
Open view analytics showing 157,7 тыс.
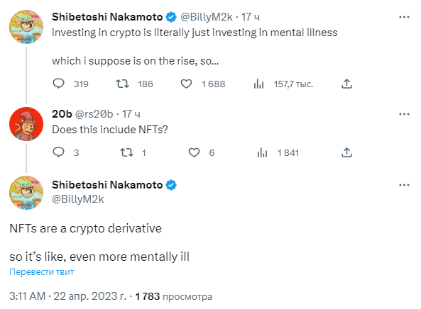click(x=259, y=84)
